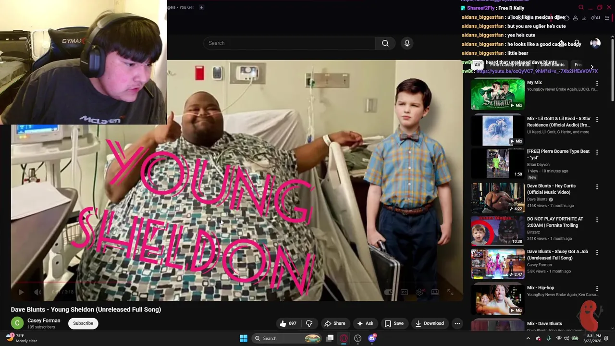This screenshot has height=346, width=615.
Task: Open options menu for My Mix
Action: pos(597,83)
